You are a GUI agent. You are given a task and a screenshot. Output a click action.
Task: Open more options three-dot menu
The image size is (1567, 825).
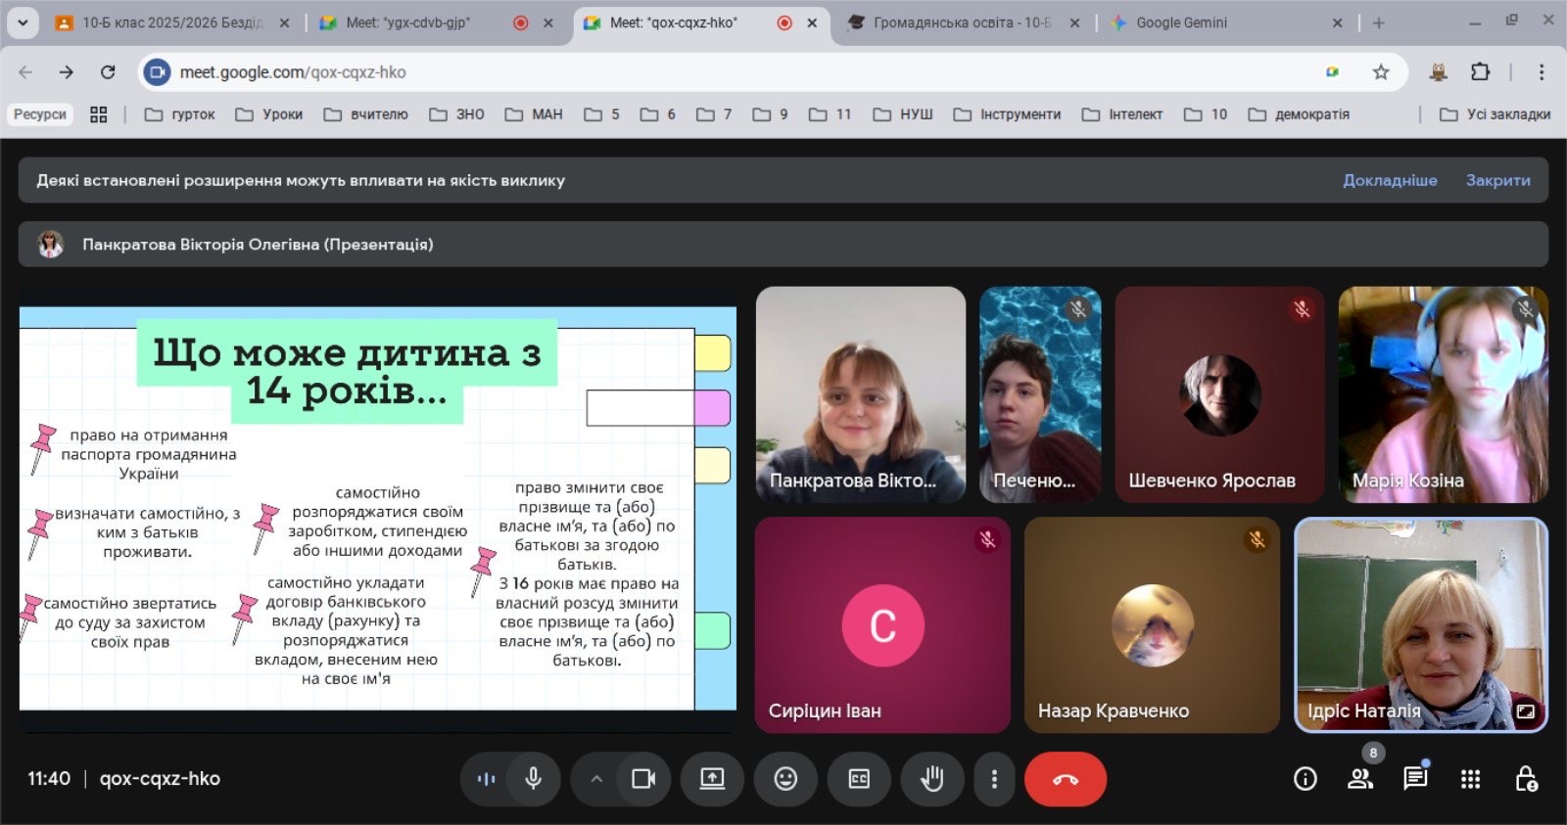click(x=994, y=779)
